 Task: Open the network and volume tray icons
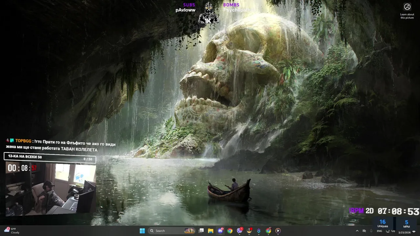390,231
